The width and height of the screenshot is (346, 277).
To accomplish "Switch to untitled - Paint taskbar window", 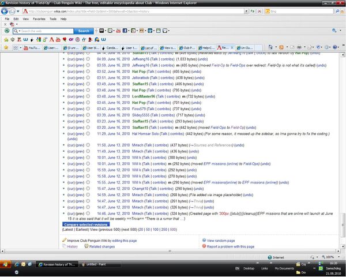I will 100,264.
